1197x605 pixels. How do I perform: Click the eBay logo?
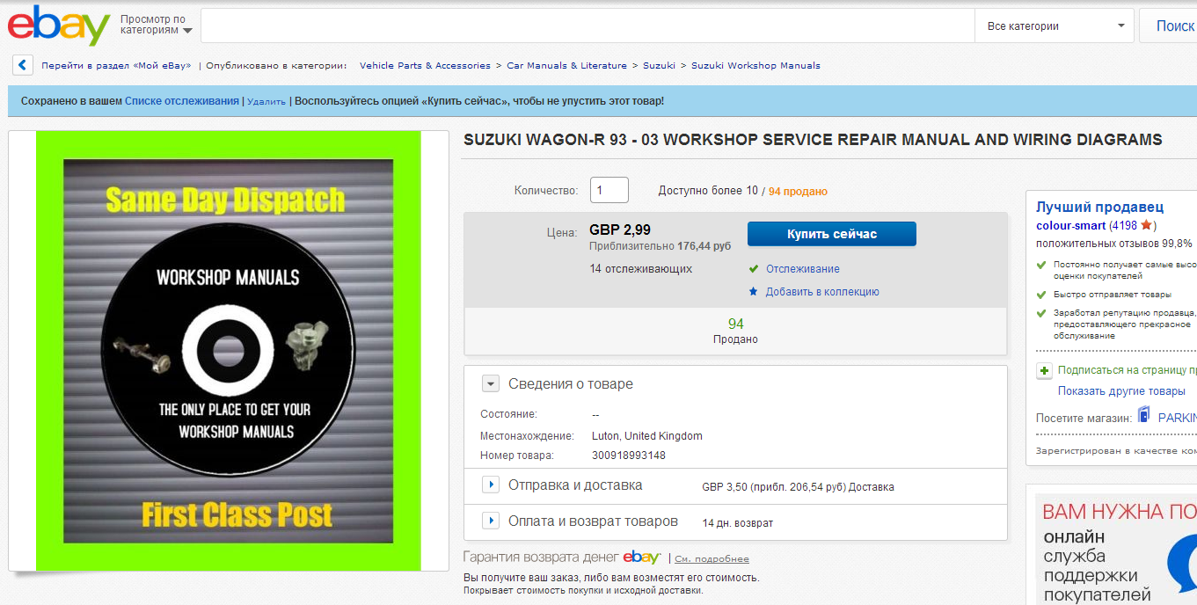click(x=58, y=26)
